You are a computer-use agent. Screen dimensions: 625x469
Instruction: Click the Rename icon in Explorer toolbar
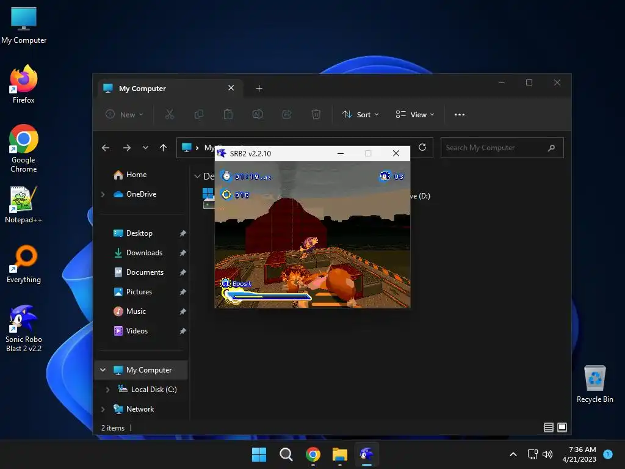(258, 114)
